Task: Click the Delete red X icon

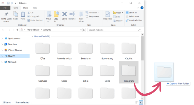Action: tap(64, 14)
